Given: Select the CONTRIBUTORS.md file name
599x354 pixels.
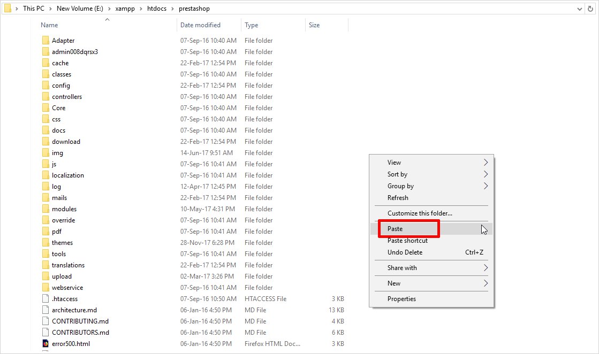Looking at the screenshot, I should pyautogui.click(x=81, y=333).
